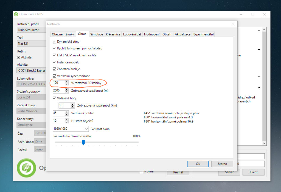Open the Obsah tab

coord(167,34)
